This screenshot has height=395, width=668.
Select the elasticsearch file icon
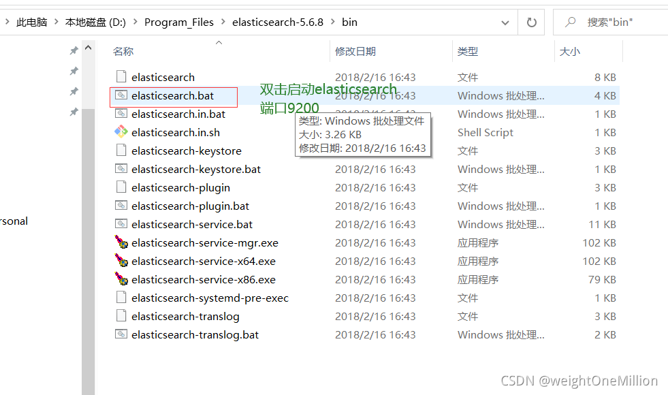[x=121, y=77]
